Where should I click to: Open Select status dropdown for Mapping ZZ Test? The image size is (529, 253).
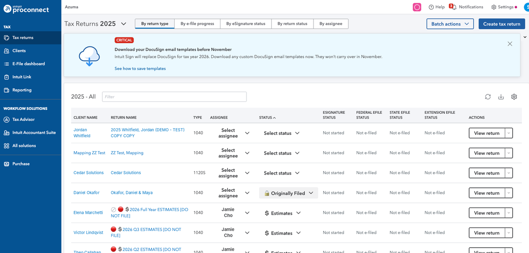click(282, 153)
